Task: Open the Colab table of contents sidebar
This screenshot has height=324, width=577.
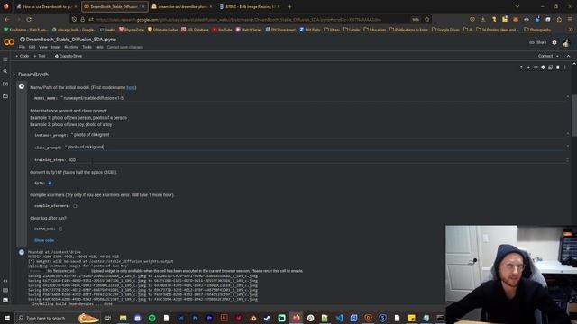Action: point(5,59)
